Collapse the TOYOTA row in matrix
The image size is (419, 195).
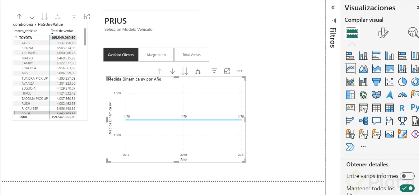click(x=16, y=37)
